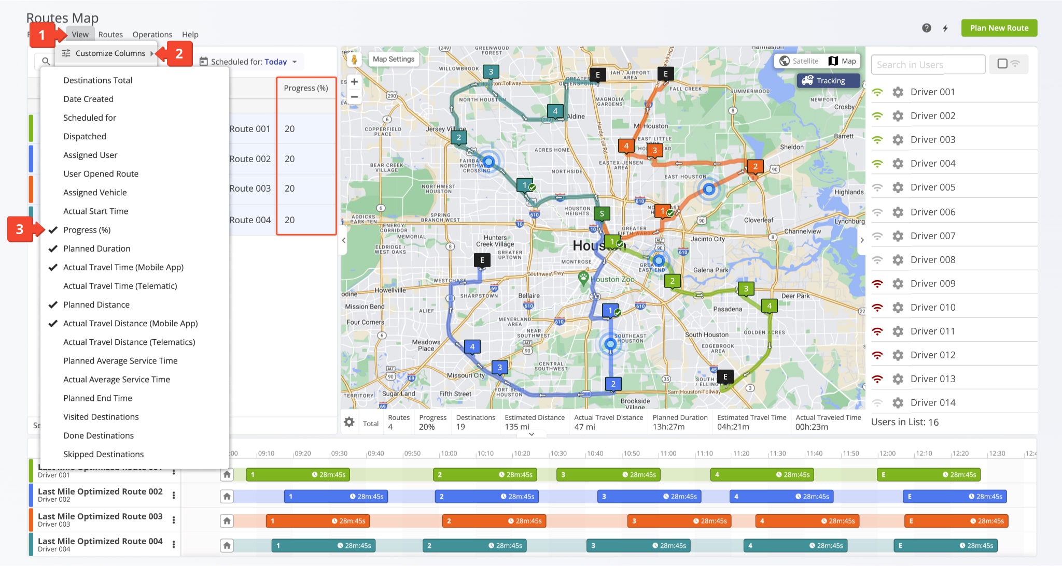
Task: Click the Plan New Route button
Action: [999, 28]
